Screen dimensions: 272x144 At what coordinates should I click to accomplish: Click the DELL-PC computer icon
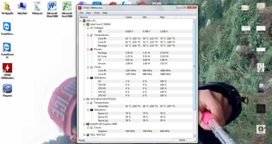[84, 21]
